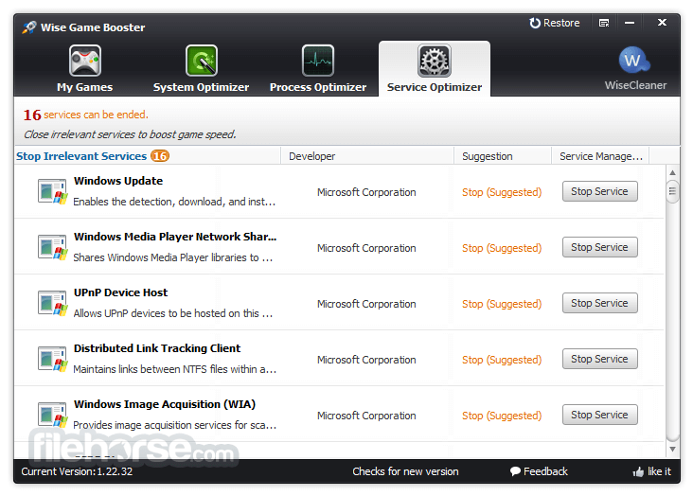This screenshot has width=693, height=496.
Task: Switch to the Process Optimizer tab label
Action: [x=318, y=87]
